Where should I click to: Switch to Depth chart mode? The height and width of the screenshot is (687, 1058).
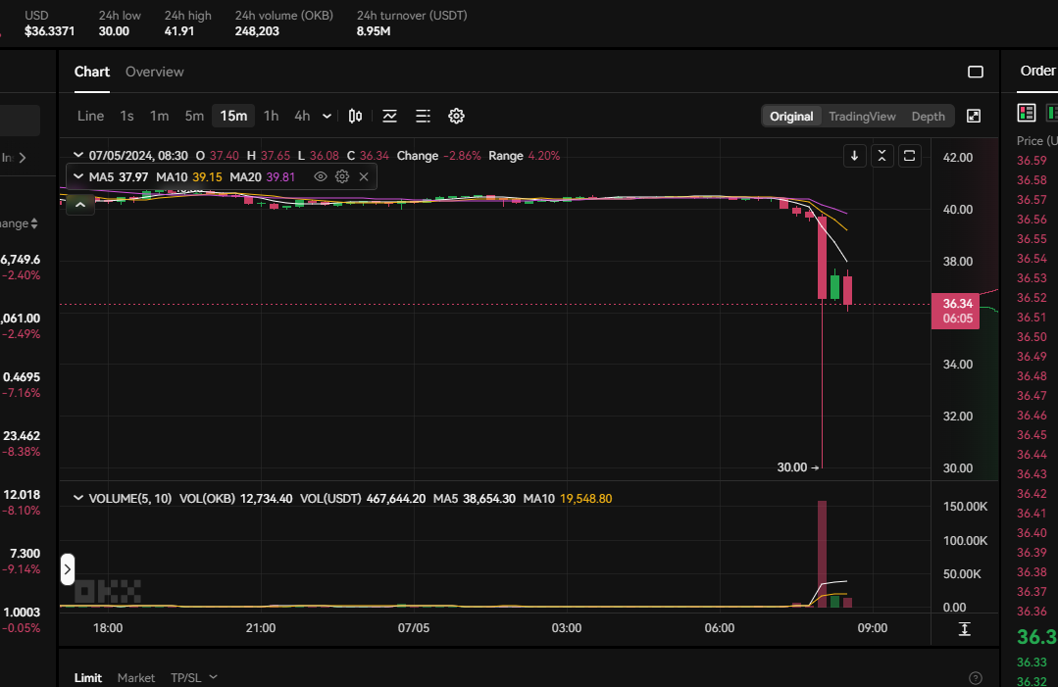(x=928, y=116)
